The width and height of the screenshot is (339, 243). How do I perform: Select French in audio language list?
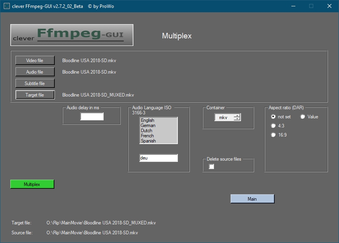(x=158, y=136)
